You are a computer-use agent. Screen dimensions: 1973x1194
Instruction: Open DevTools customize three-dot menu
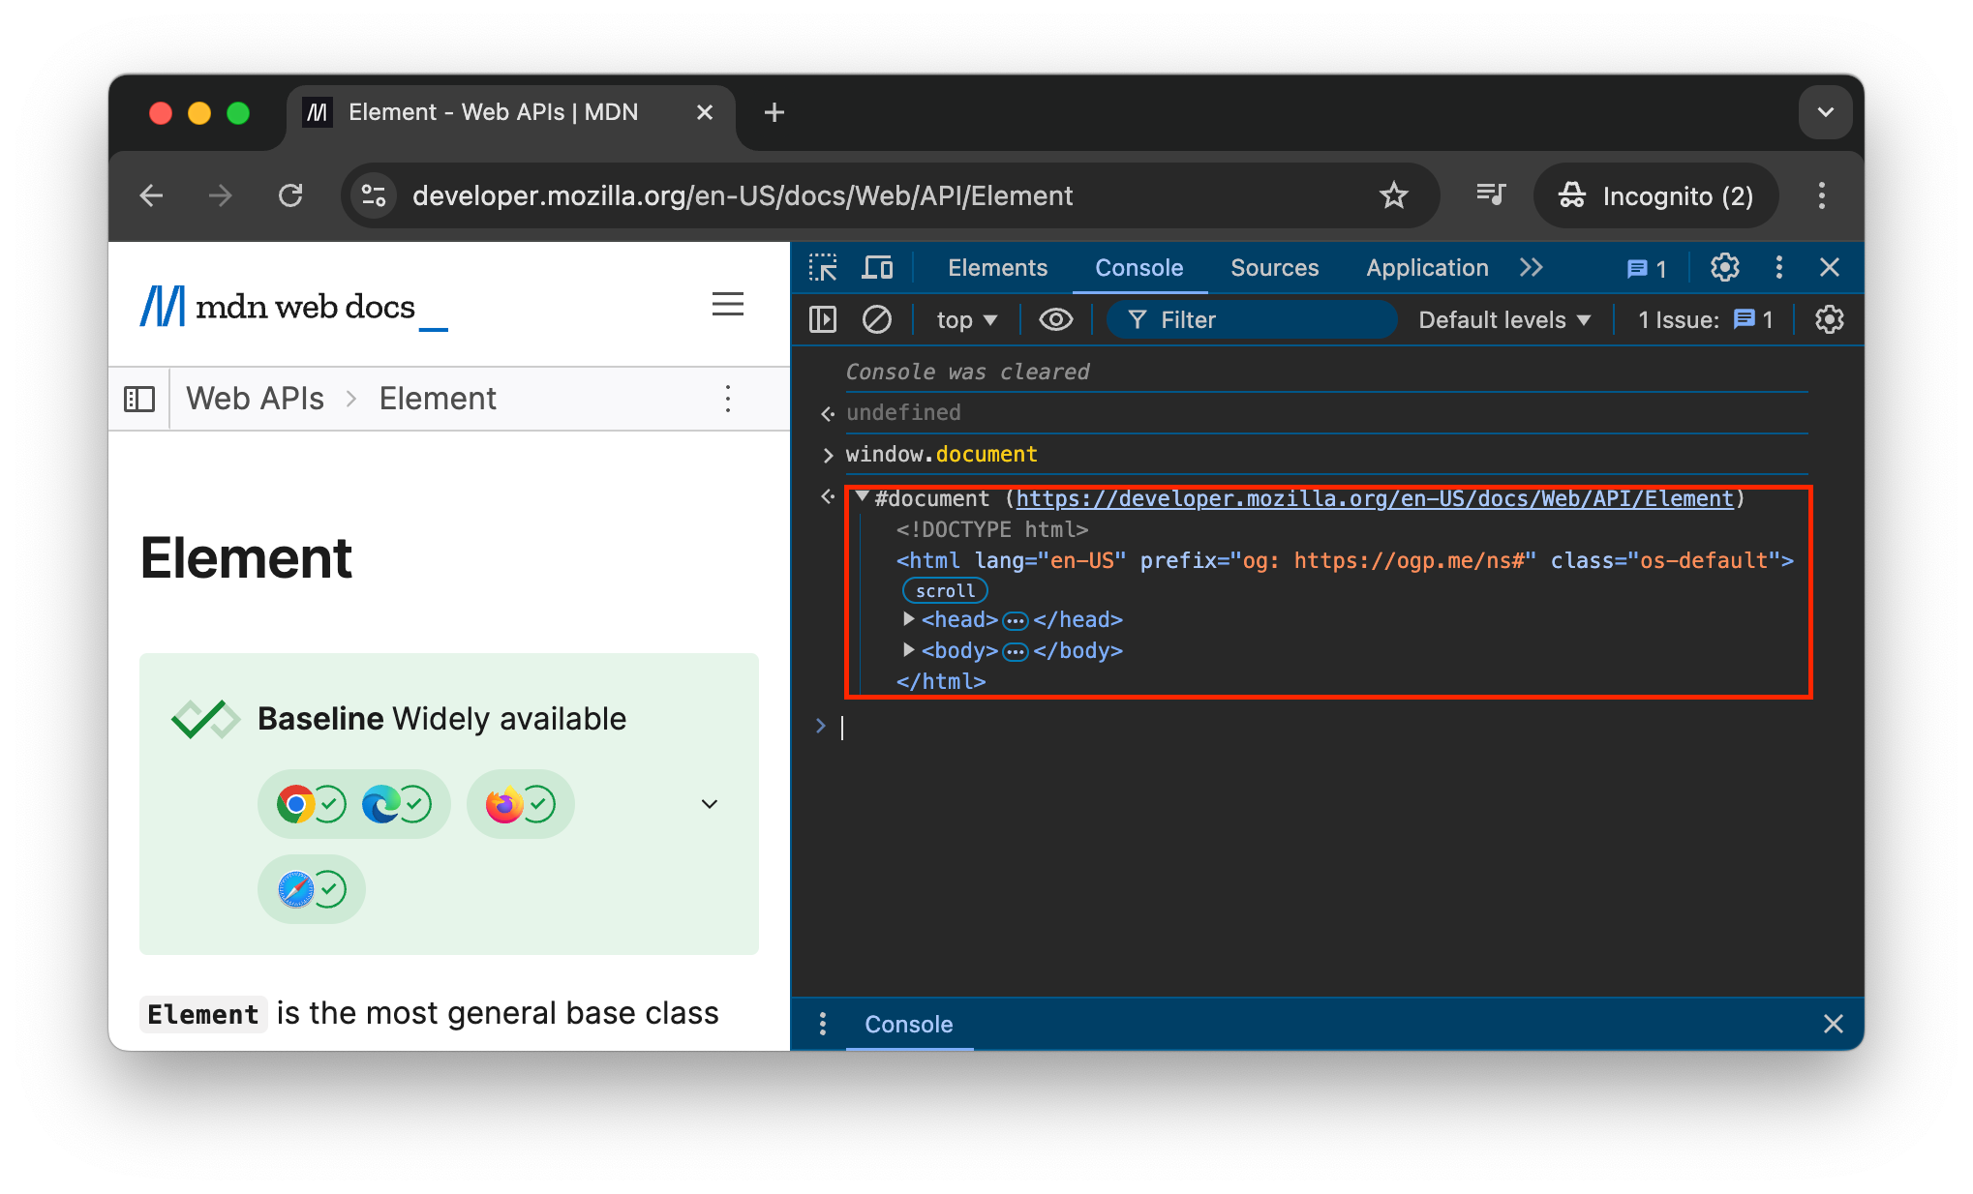[1778, 268]
